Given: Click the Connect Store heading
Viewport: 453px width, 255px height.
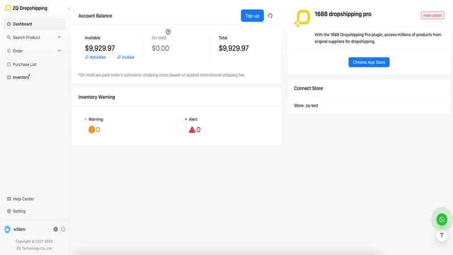Looking at the screenshot, I should pos(308,88).
